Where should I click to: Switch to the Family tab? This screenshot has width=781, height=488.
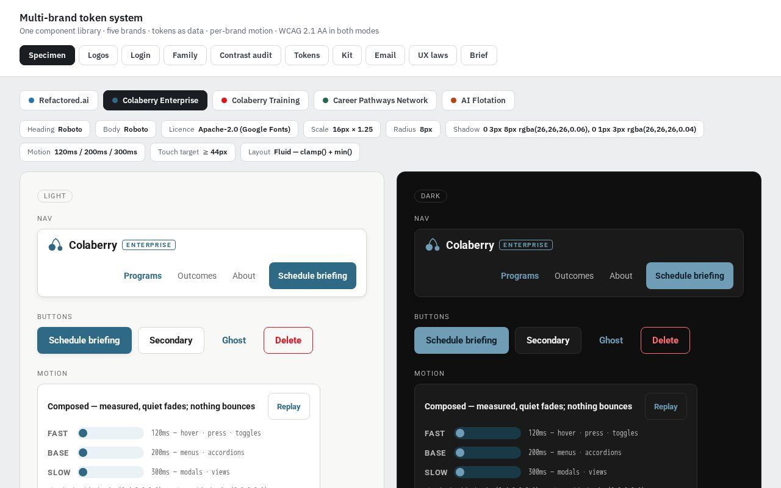tap(185, 55)
